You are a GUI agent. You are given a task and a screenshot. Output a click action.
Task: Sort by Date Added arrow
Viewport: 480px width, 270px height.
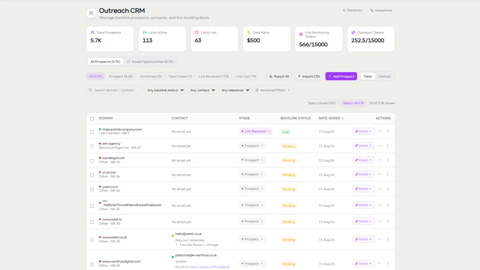pyautogui.click(x=342, y=118)
